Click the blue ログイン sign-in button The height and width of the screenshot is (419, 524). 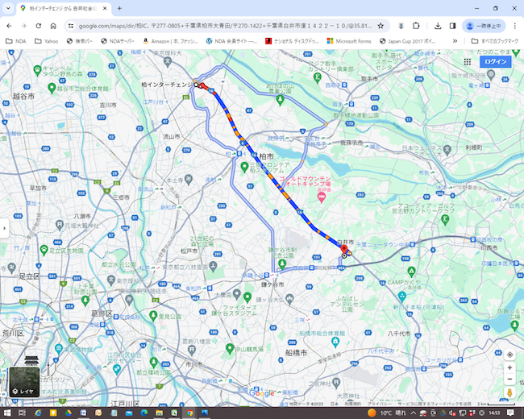click(496, 61)
